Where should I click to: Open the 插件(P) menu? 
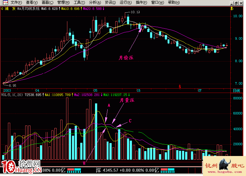point(141,2)
